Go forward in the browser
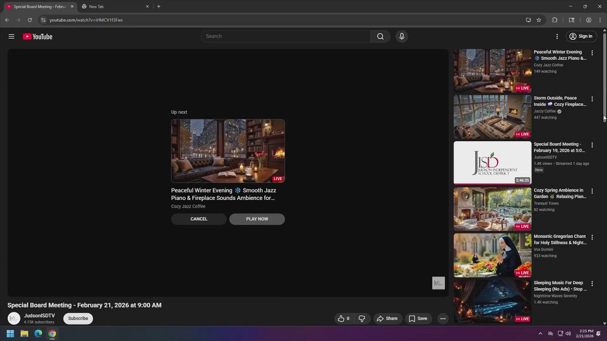Image resolution: width=607 pixels, height=341 pixels. [x=18, y=20]
